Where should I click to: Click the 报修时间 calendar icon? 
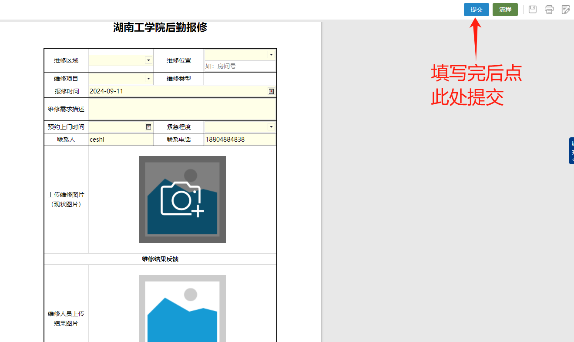[271, 91]
